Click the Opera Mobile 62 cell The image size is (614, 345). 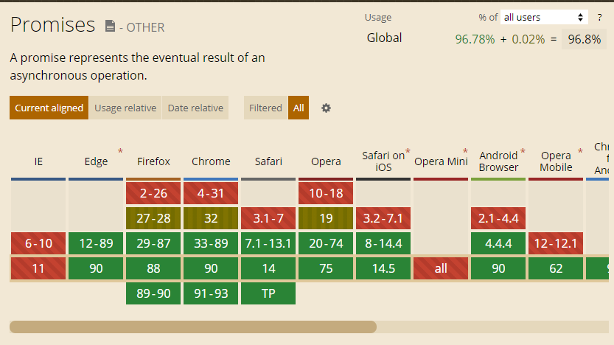click(x=556, y=268)
